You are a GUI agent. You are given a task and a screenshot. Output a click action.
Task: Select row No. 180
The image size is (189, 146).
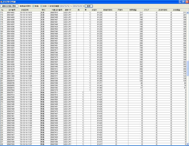coord(93,31)
